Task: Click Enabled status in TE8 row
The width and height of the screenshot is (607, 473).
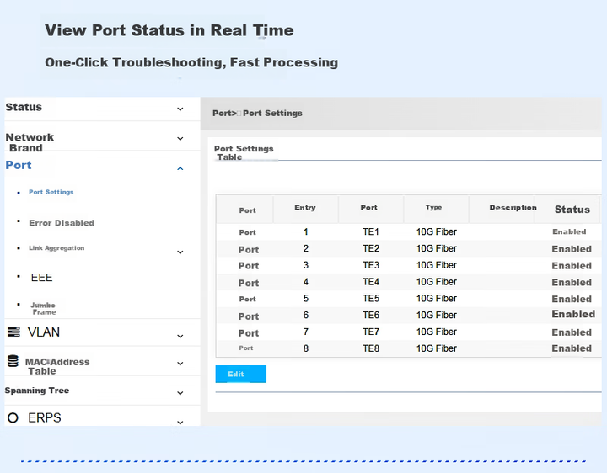Action: [x=572, y=348]
